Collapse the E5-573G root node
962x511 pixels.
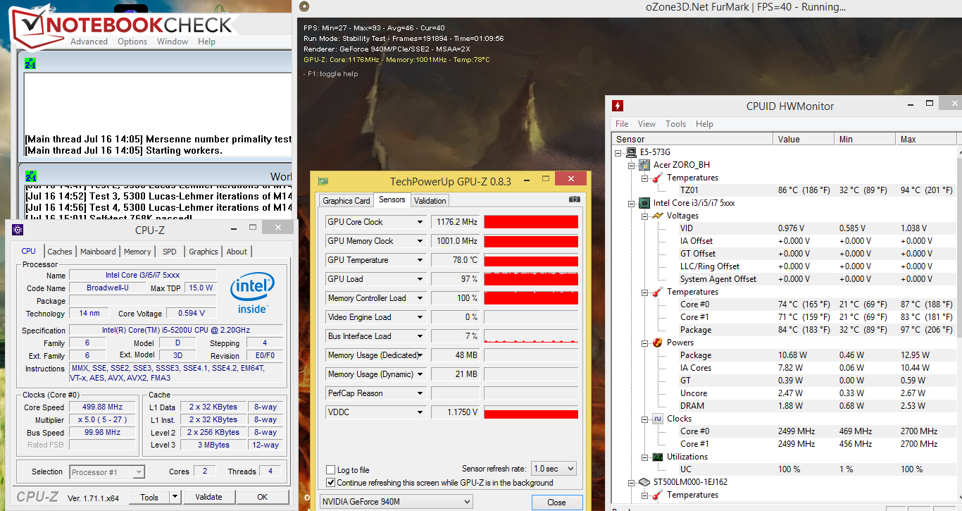pos(618,152)
